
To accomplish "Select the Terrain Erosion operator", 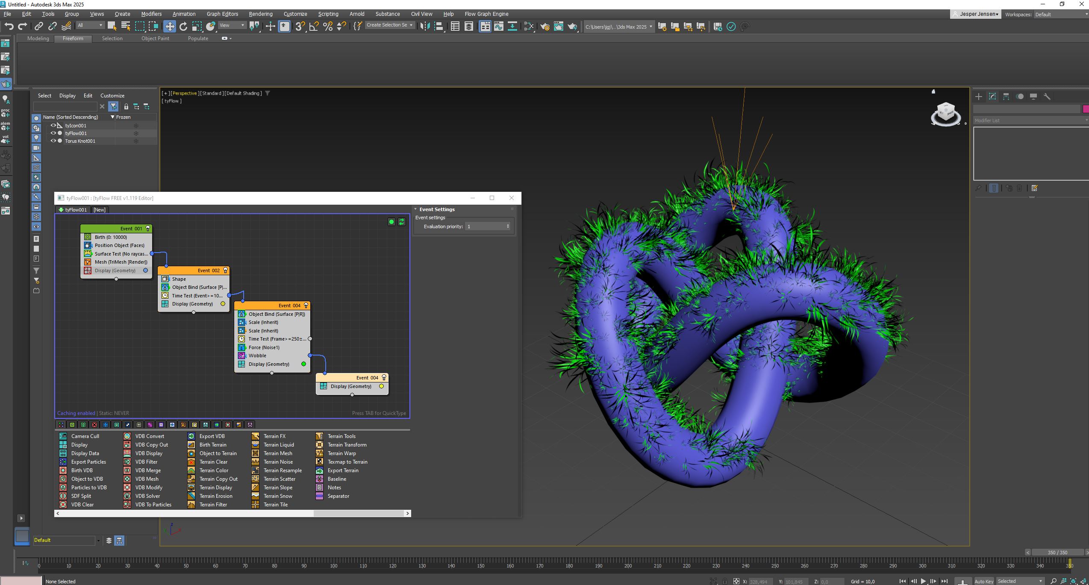I will (216, 496).
